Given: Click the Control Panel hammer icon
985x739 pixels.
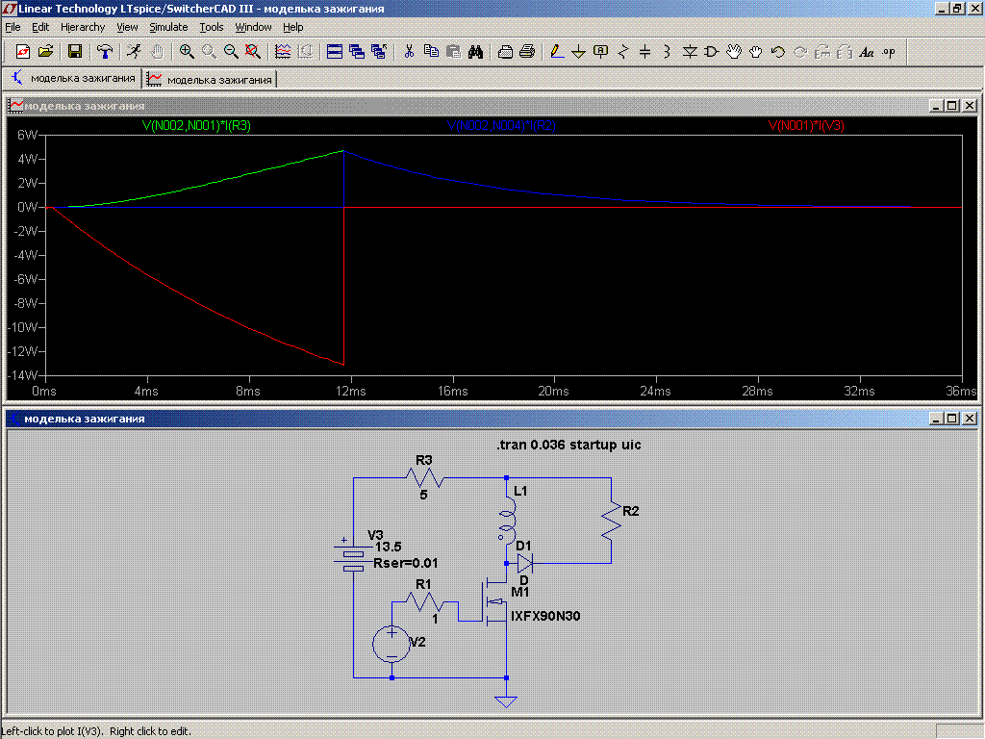Looking at the screenshot, I should (105, 52).
